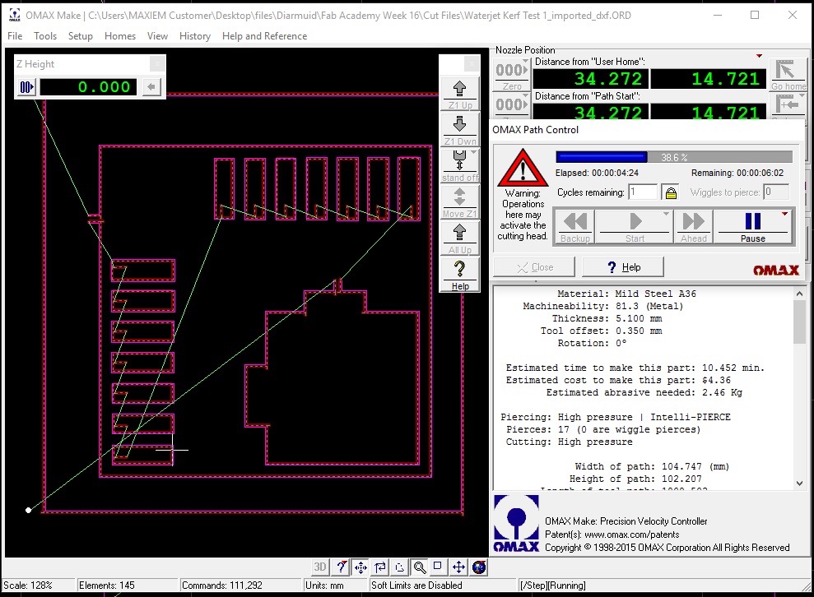Zero the User Home distance
Viewport: 814px width, 597px height.
511,75
